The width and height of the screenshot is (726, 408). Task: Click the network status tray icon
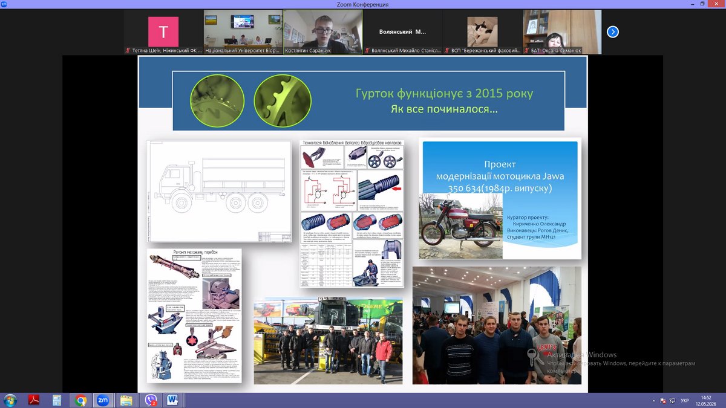click(x=672, y=401)
